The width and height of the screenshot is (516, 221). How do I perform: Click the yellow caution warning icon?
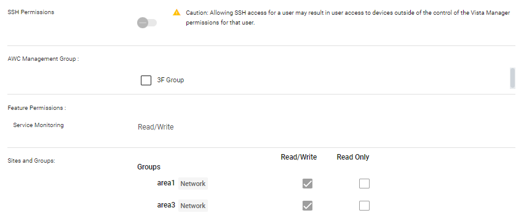(177, 12)
